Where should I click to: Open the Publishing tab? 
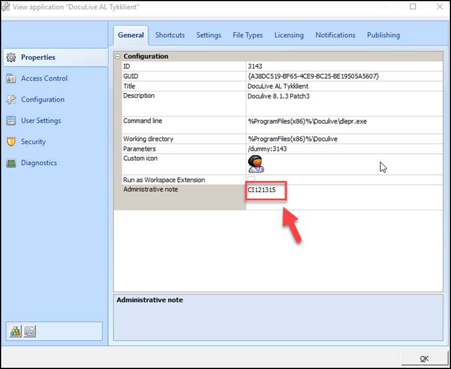[x=383, y=35]
